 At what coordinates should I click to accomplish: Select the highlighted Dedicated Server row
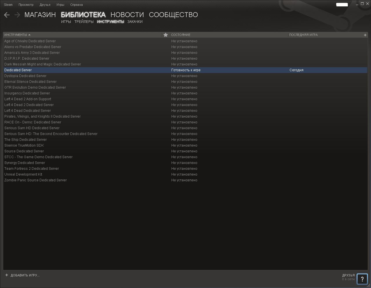tap(185, 70)
